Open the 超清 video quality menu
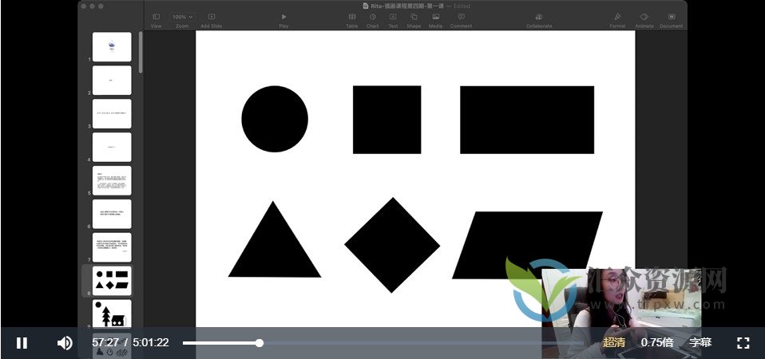Image resolution: width=765 pixels, height=359 pixels. click(614, 343)
